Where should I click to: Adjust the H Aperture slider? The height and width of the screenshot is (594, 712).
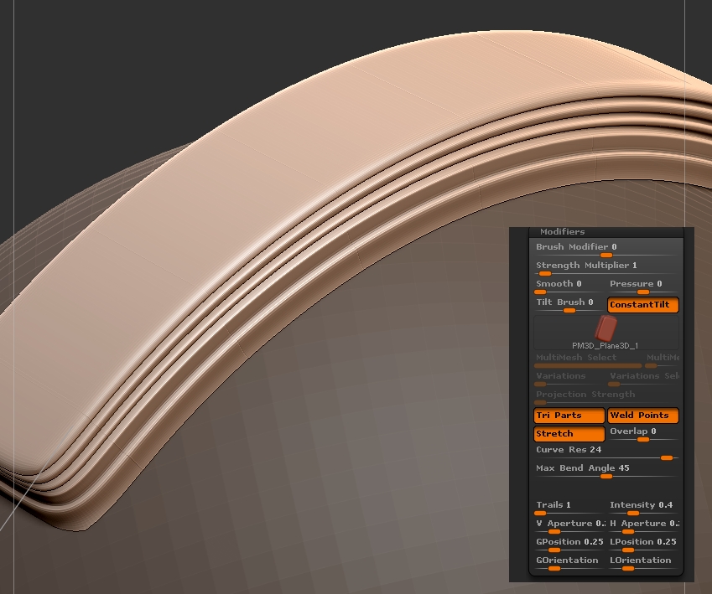(643, 527)
